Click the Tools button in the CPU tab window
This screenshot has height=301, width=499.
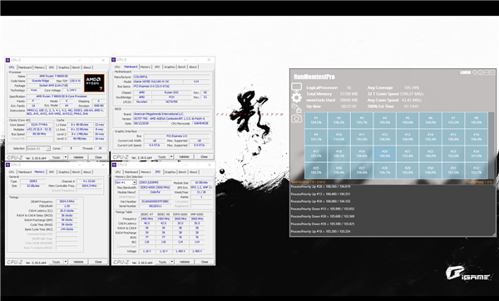(x=57, y=157)
